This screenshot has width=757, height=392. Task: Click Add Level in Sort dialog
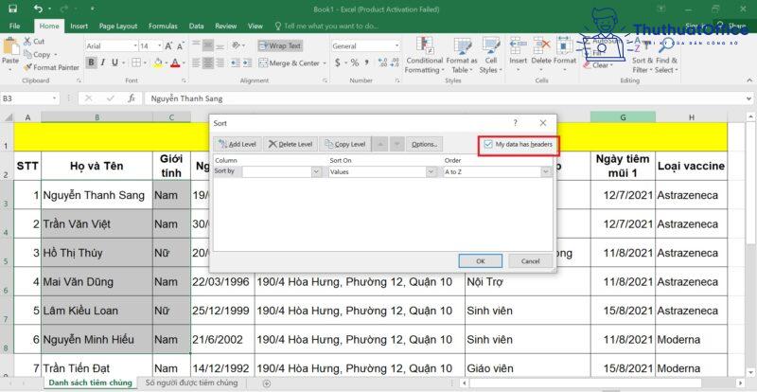pos(238,144)
